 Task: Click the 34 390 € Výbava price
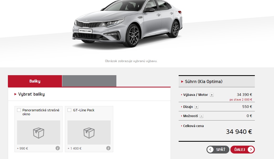[x=245, y=95]
